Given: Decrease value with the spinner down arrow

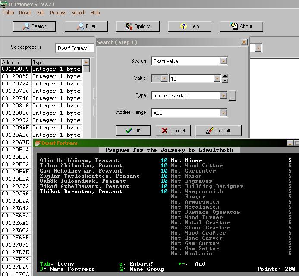Looking at the screenshot, I should coord(225,81).
